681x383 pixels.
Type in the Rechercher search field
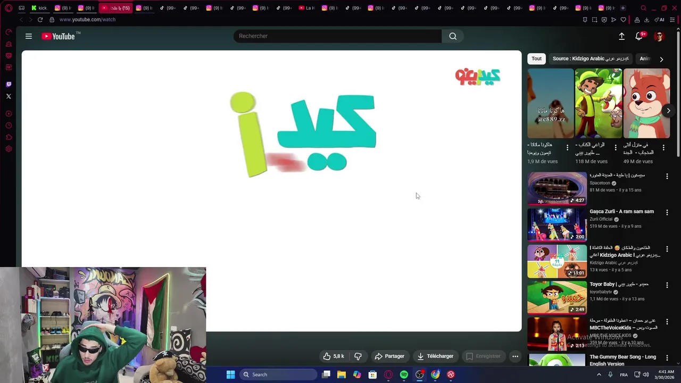[338, 36]
